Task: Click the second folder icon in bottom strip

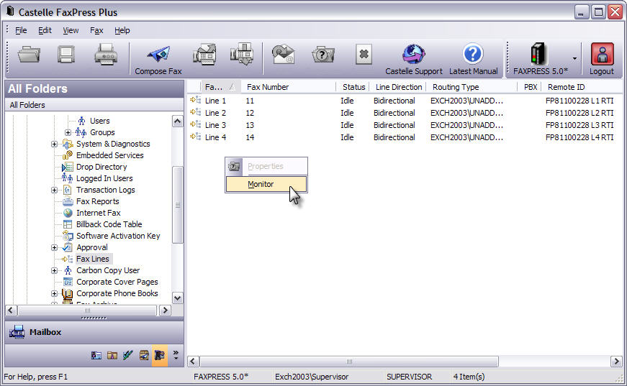Action: (112, 355)
